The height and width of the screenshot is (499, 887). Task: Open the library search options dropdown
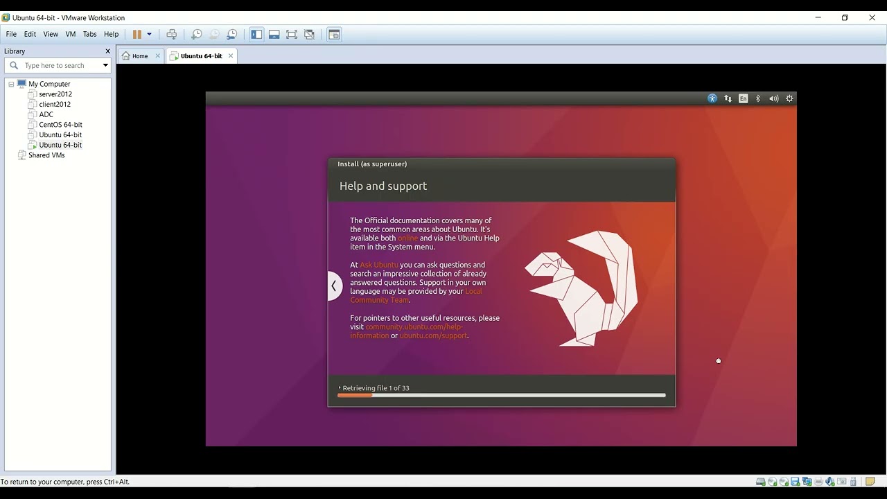point(105,66)
